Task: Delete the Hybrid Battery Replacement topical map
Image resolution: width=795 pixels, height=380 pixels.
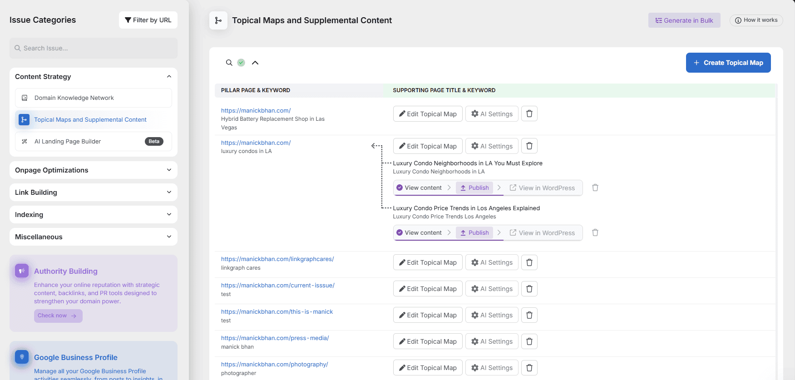Action: 529,114
